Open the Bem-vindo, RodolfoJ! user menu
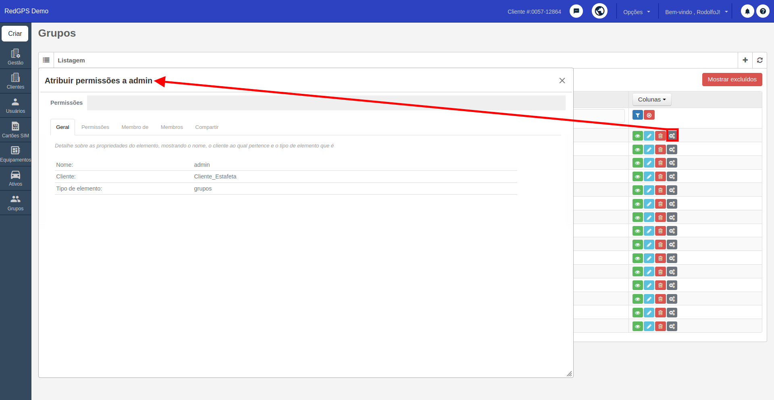The image size is (774, 400). [696, 12]
